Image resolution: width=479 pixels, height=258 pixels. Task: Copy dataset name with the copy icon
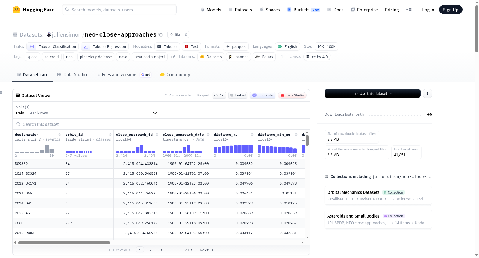[160, 34]
